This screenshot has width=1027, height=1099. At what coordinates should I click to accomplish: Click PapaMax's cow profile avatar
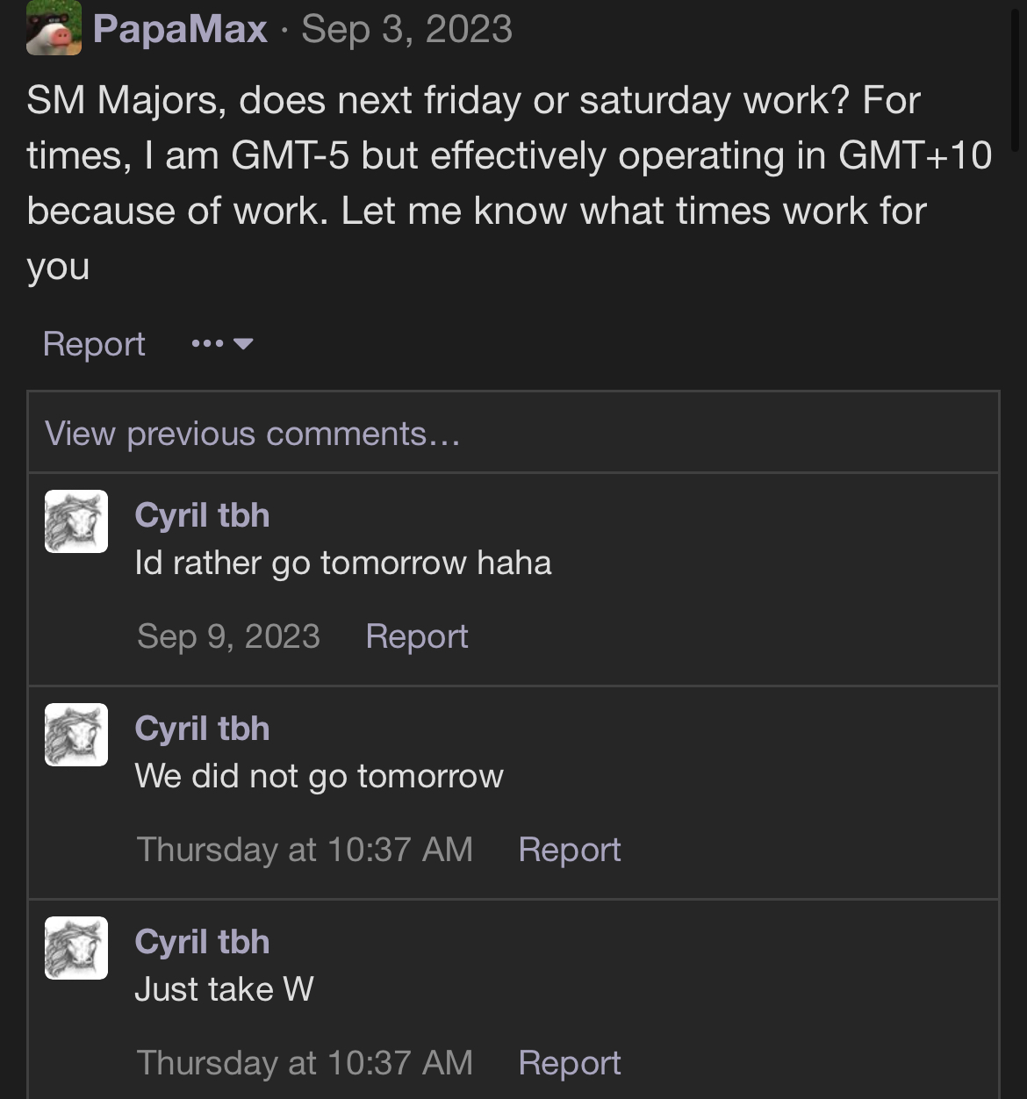click(x=54, y=28)
